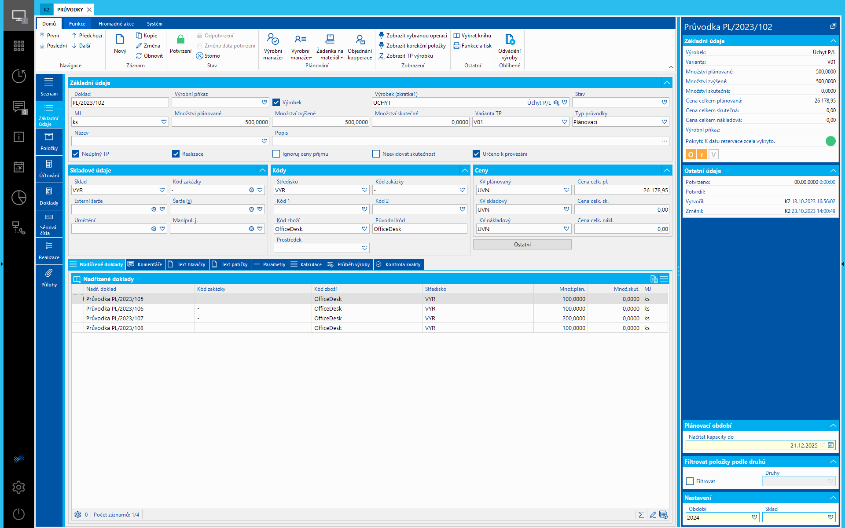
Task: Open Přílohy in the side panel
Action: click(x=49, y=278)
